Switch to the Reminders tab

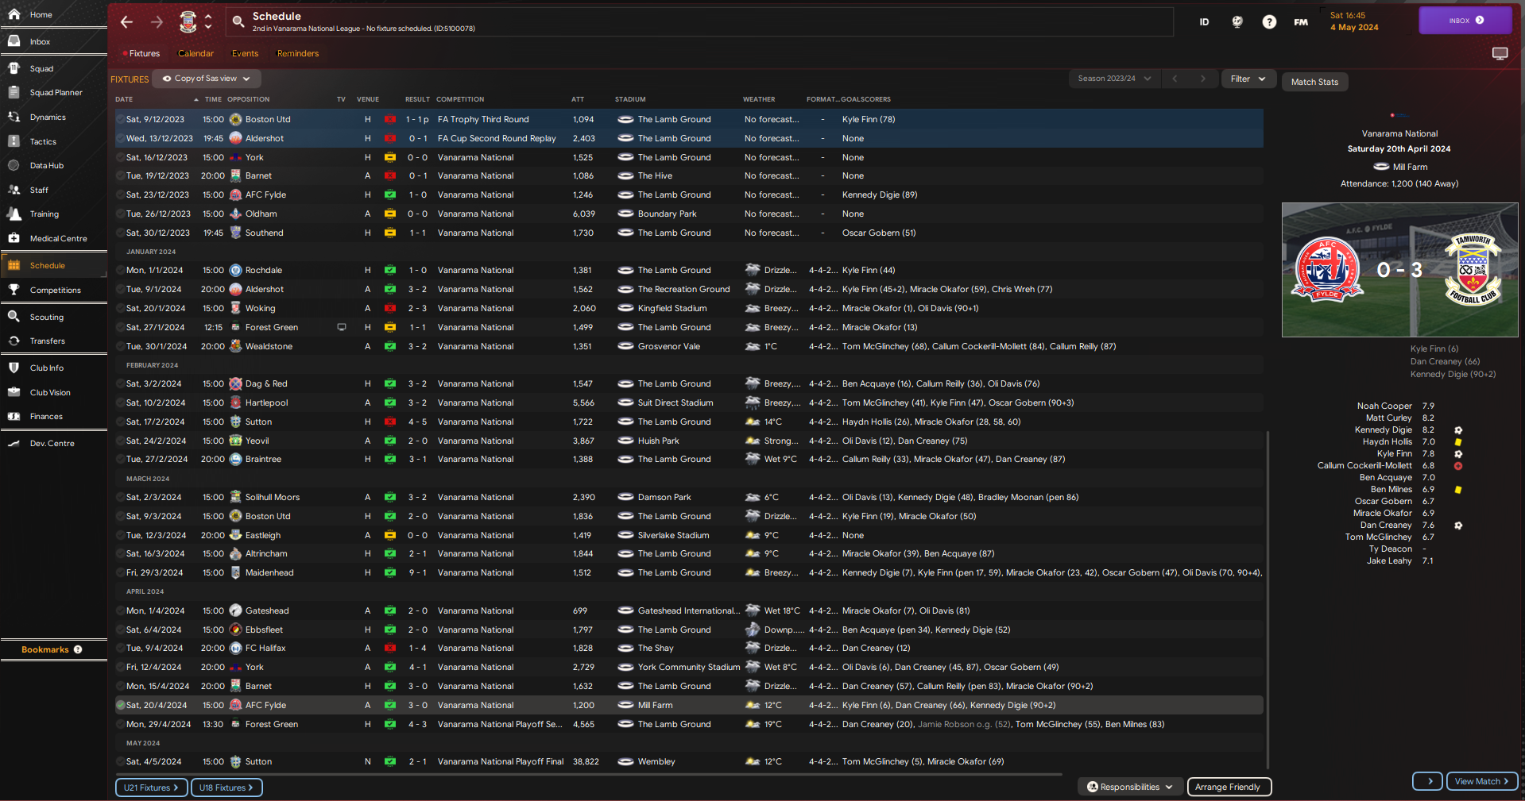pos(297,53)
